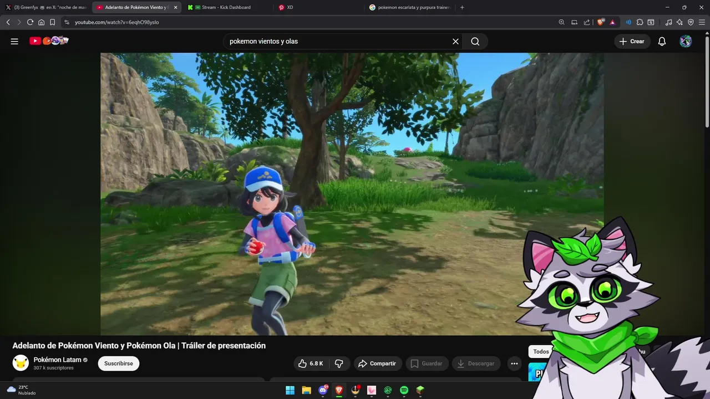
Task: Open the Brave main hamburger menu
Action: (702, 22)
